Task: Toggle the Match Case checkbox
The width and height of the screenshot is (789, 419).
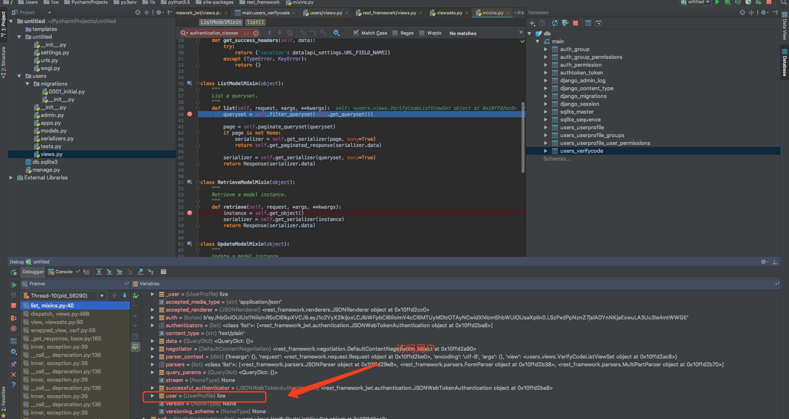Action: pyautogui.click(x=356, y=33)
